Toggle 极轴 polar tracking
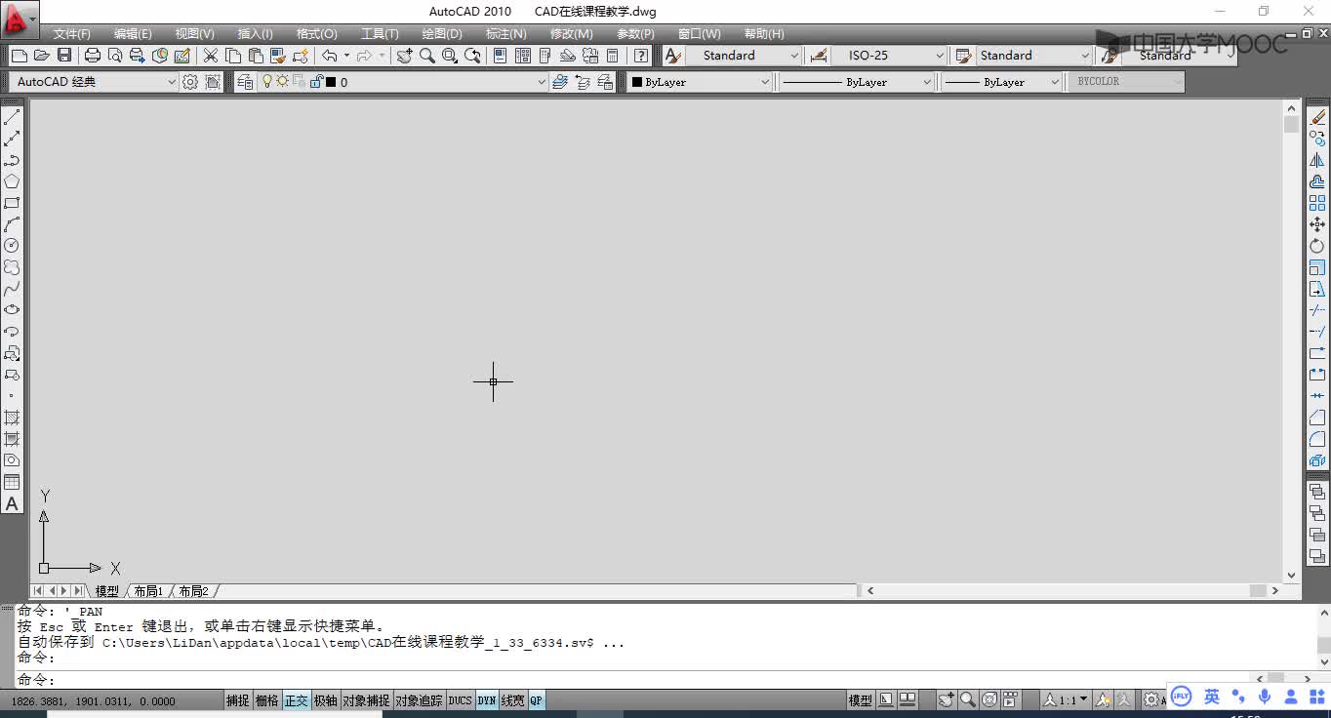This screenshot has height=718, width=1331. [x=325, y=700]
